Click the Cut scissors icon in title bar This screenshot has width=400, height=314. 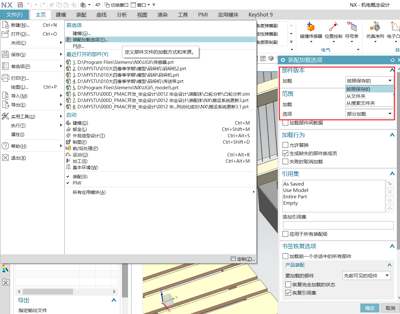click(52, 5)
